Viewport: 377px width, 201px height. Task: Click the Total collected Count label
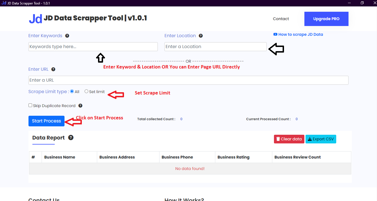[156, 119]
